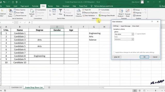Open Show Queries in Get & Transform
This screenshot has height=92, width=165.
(20, 10)
